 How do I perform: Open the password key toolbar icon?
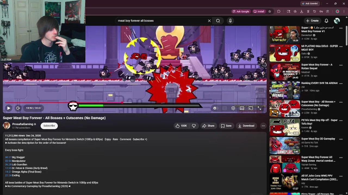[x=321, y=11]
